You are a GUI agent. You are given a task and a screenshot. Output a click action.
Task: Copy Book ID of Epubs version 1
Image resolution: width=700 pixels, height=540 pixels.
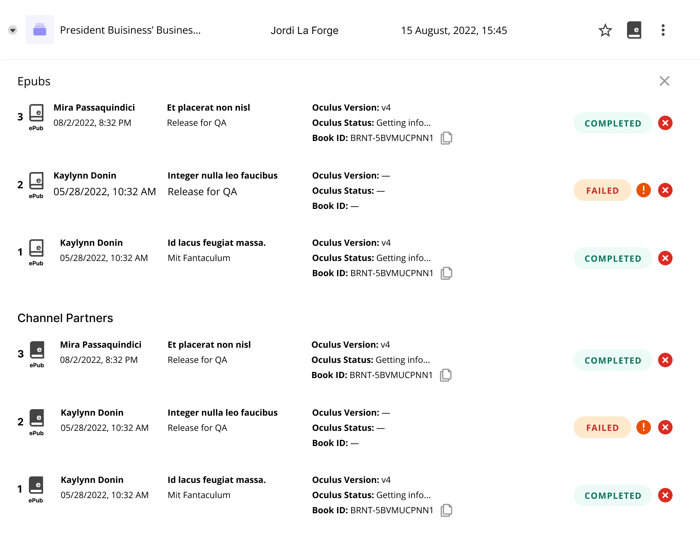point(446,273)
